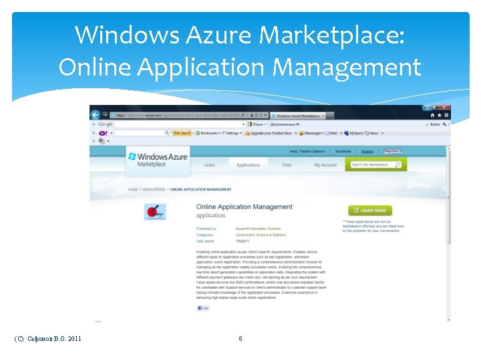Open the Support link
This screenshot has width=481, height=361.
[x=367, y=151]
